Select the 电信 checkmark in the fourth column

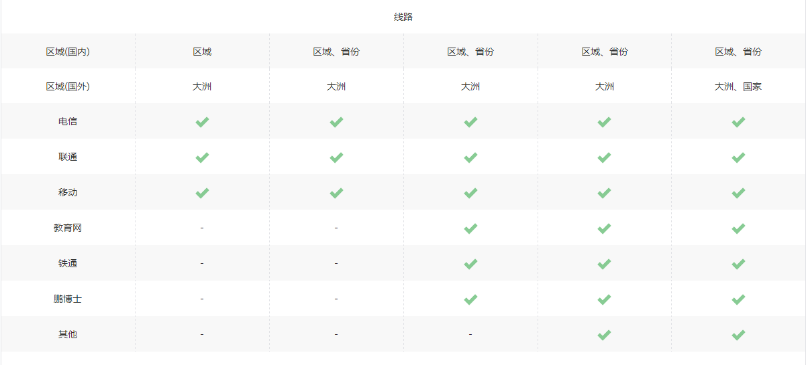[x=604, y=122]
